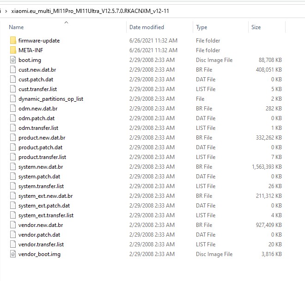Click the system.new.dat.br file icon
The height and width of the screenshot is (281, 305).
[x=13, y=167]
